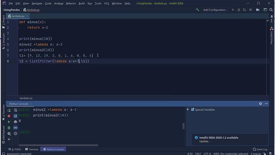
Task: Open the Window menu
Action: click(x=116, y=3)
